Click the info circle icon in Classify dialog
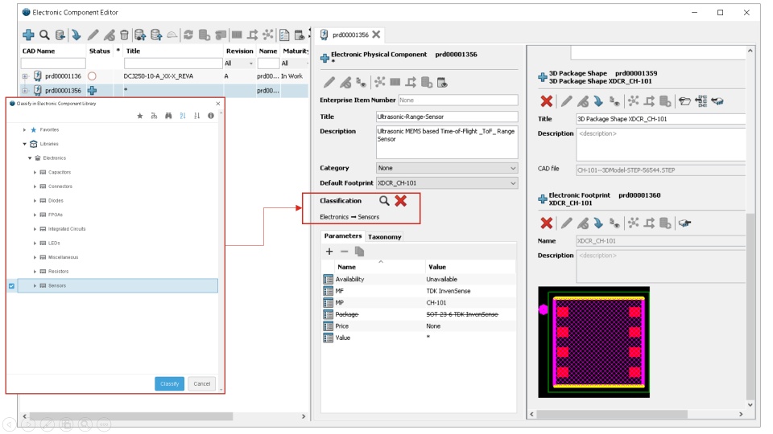The image size is (773, 434). (x=210, y=116)
